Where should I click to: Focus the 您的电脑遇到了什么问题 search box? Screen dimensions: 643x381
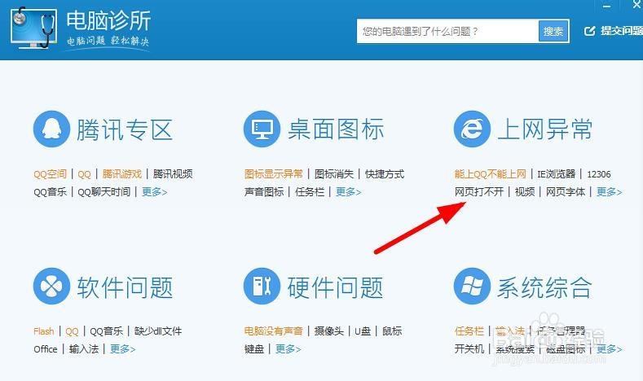(447, 31)
